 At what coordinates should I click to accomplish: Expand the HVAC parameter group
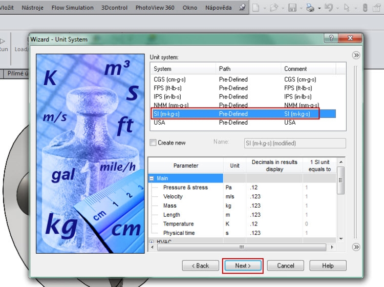click(152, 241)
